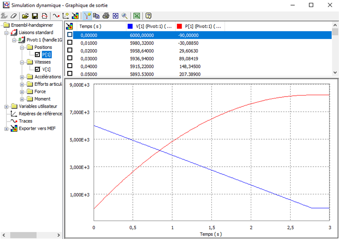Click the export to FEA toolbar icon
The width and height of the screenshot is (339, 239).
click(x=75, y=16)
